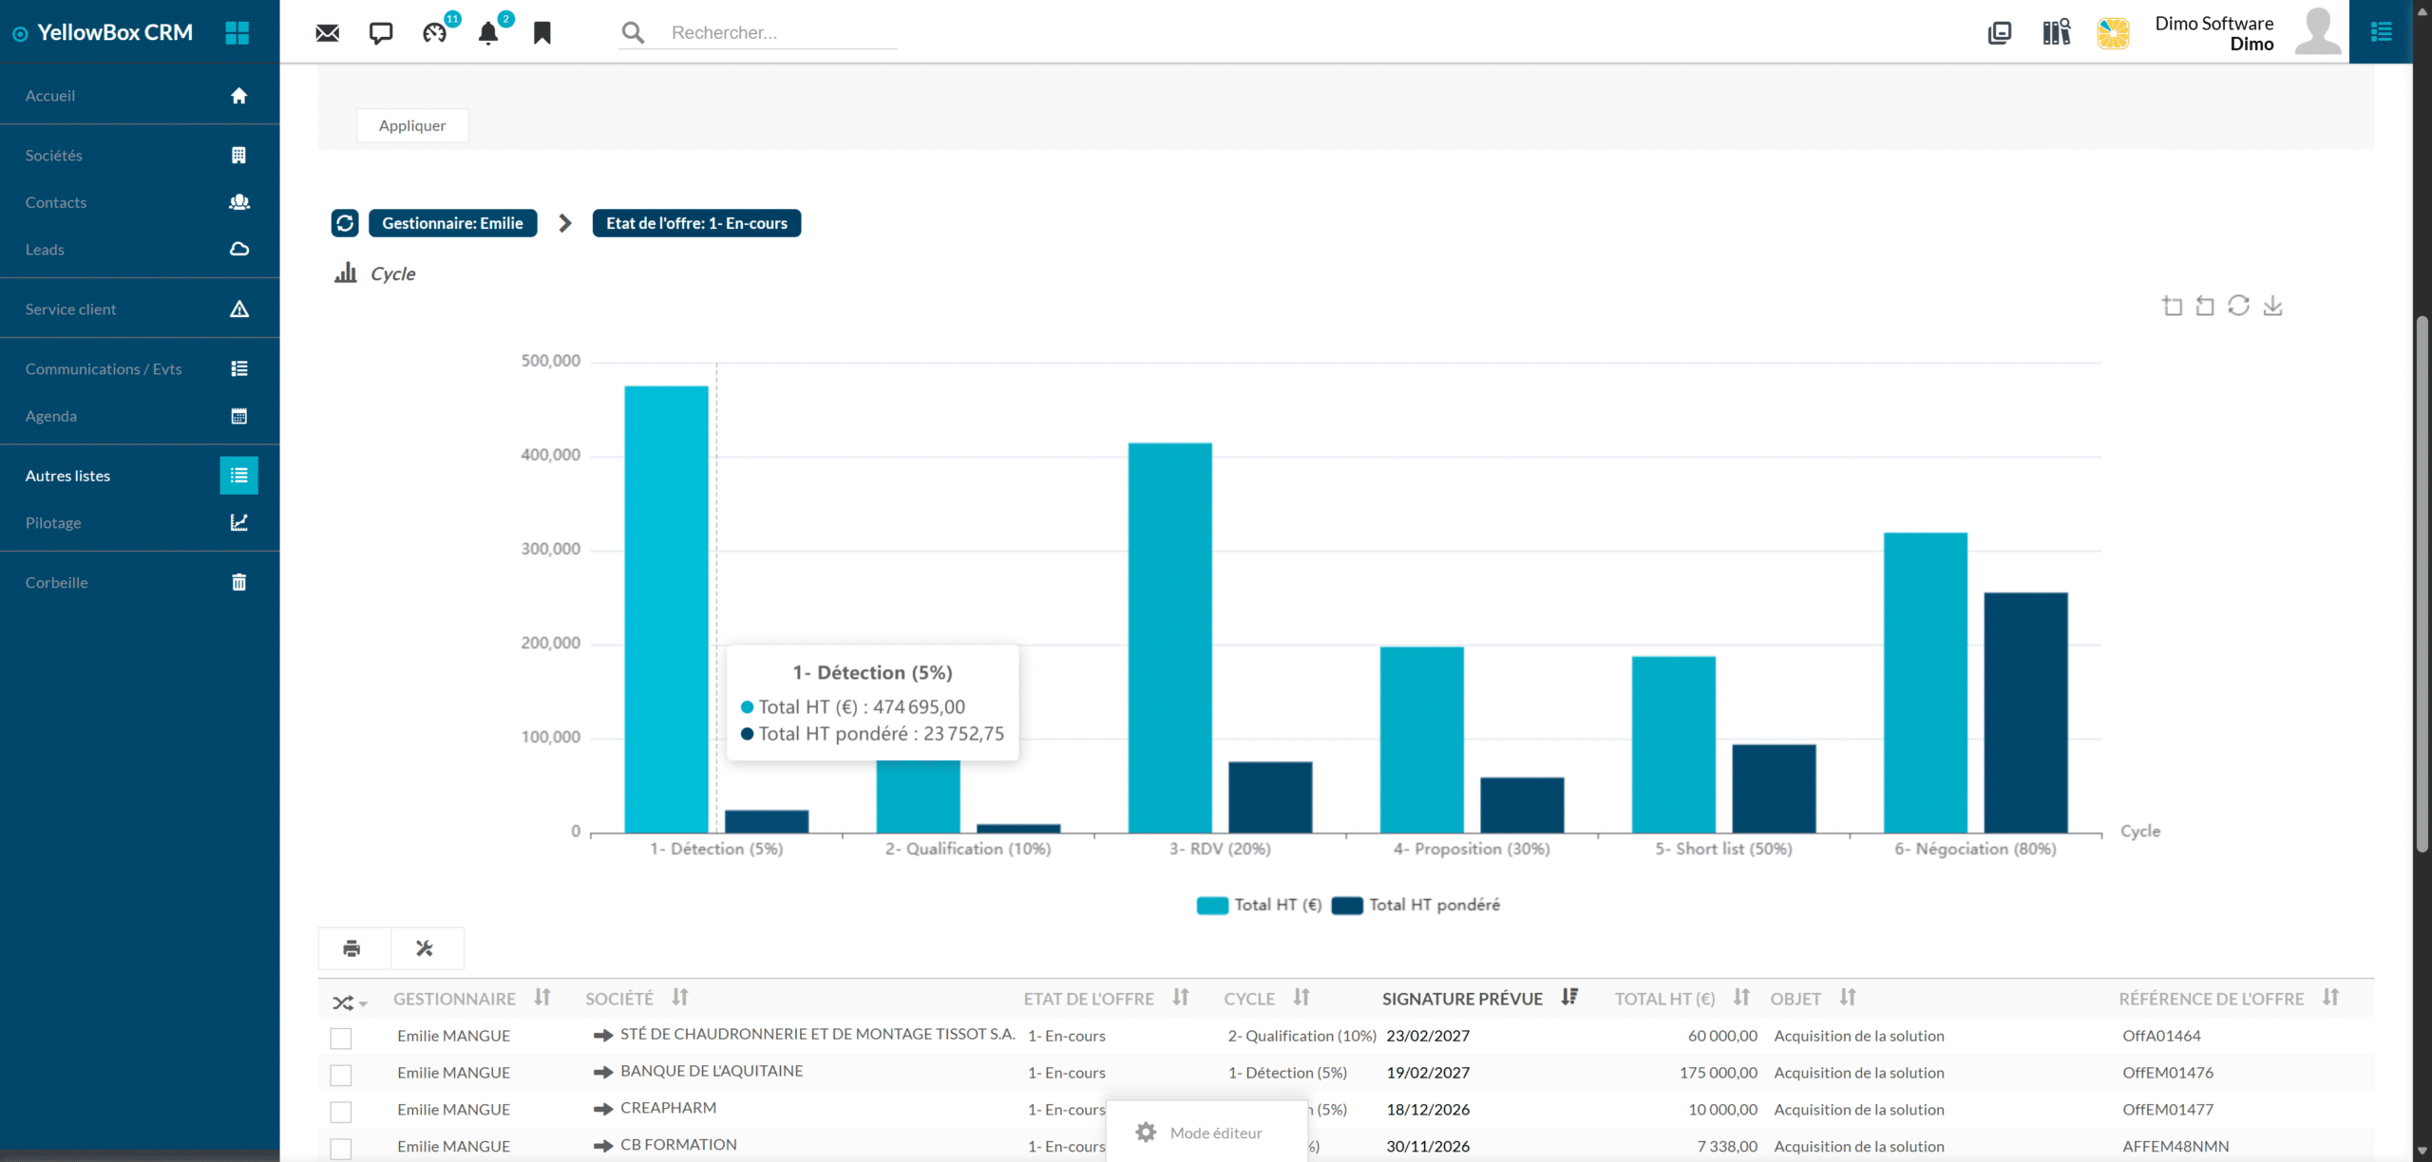Screen dimensions: 2432x1162
Task: Click the chart zoom area icon
Action: click(x=2172, y=306)
